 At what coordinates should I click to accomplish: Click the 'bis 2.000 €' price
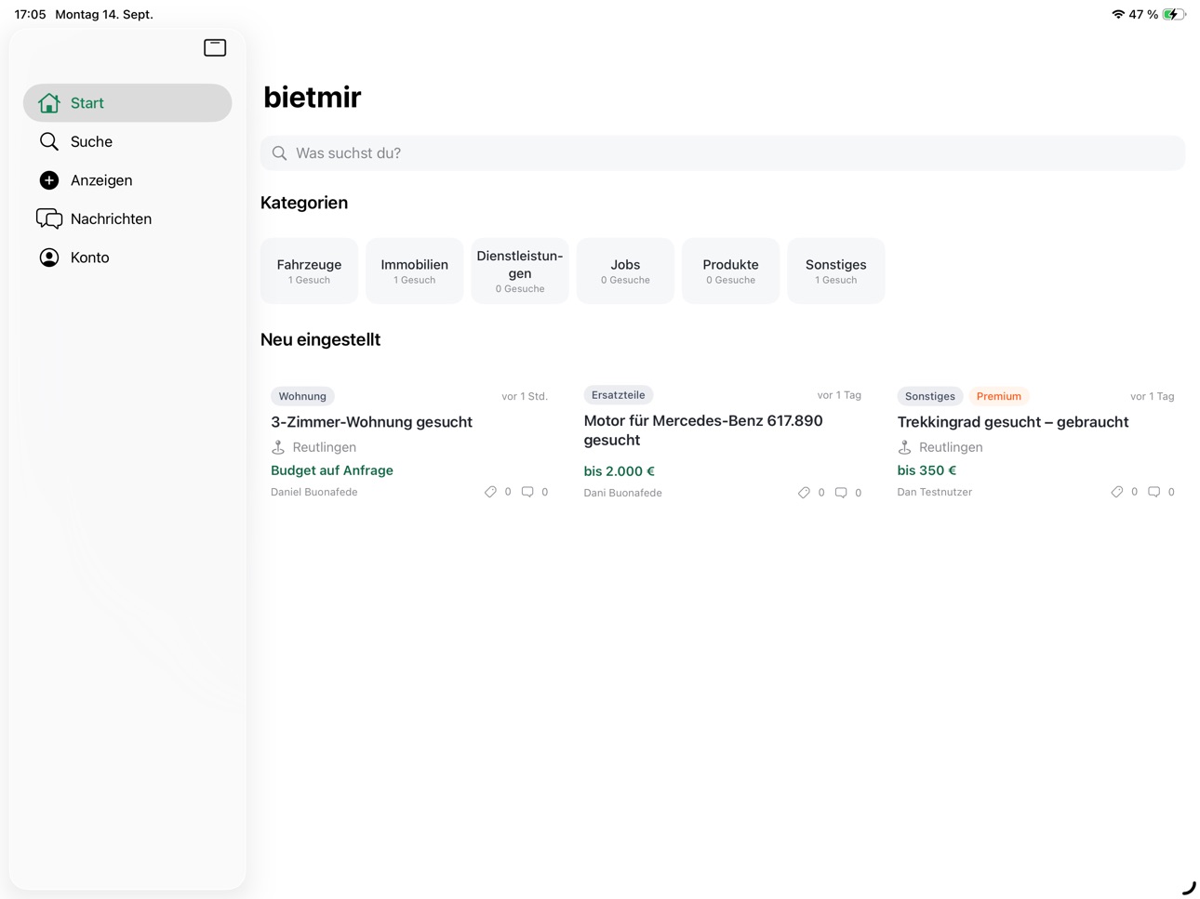pos(620,471)
